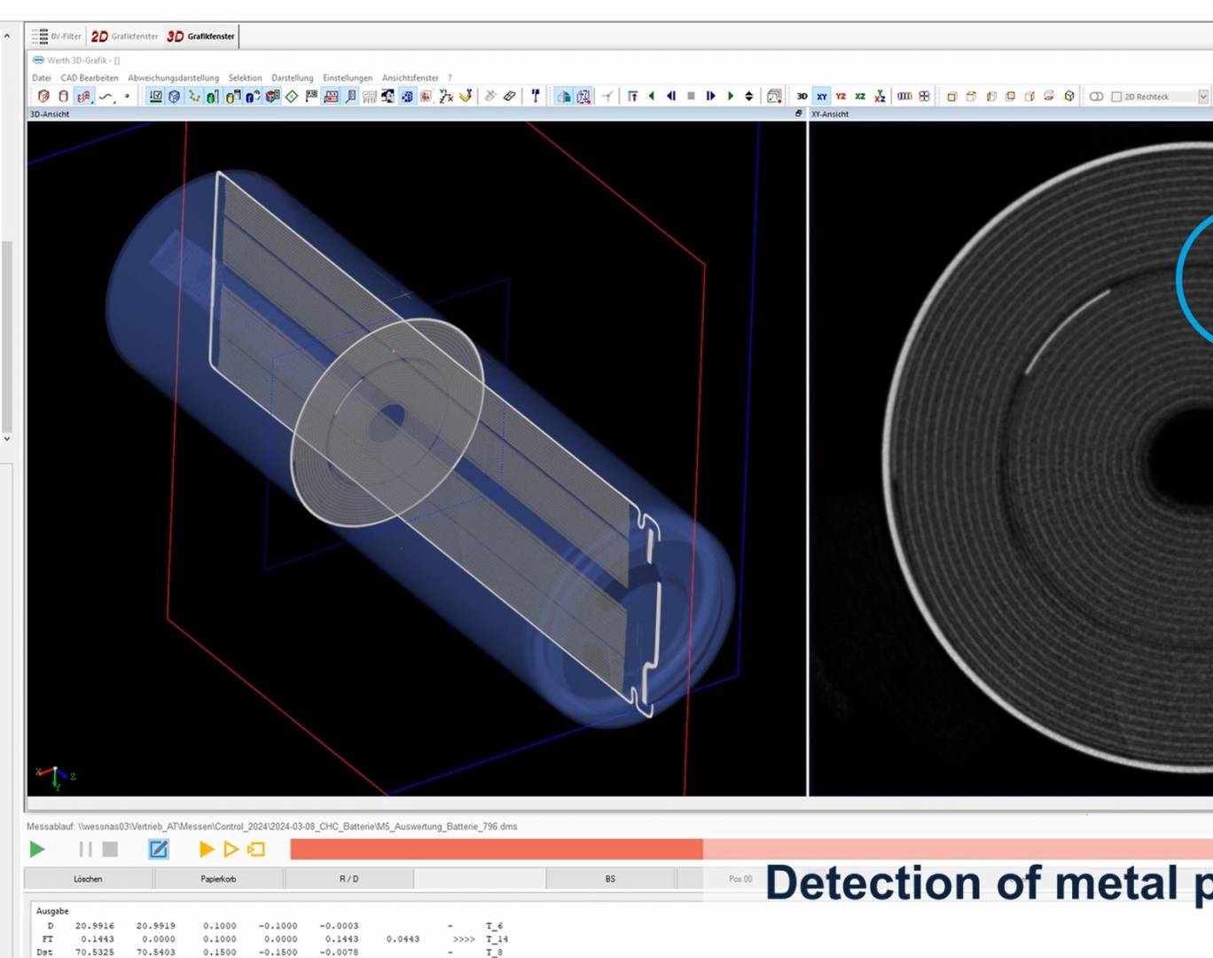Image resolution: width=1213 pixels, height=958 pixels.
Task: Click the up/down slice stepper arrows
Action: 749,96
